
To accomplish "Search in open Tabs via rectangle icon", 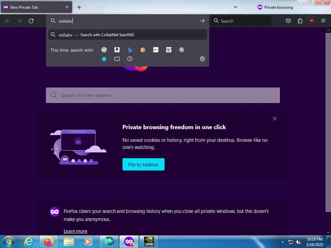I will [x=117, y=59].
